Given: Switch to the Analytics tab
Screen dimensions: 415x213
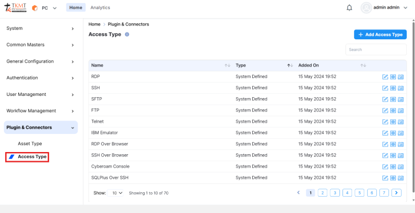Looking at the screenshot, I should point(100,8).
